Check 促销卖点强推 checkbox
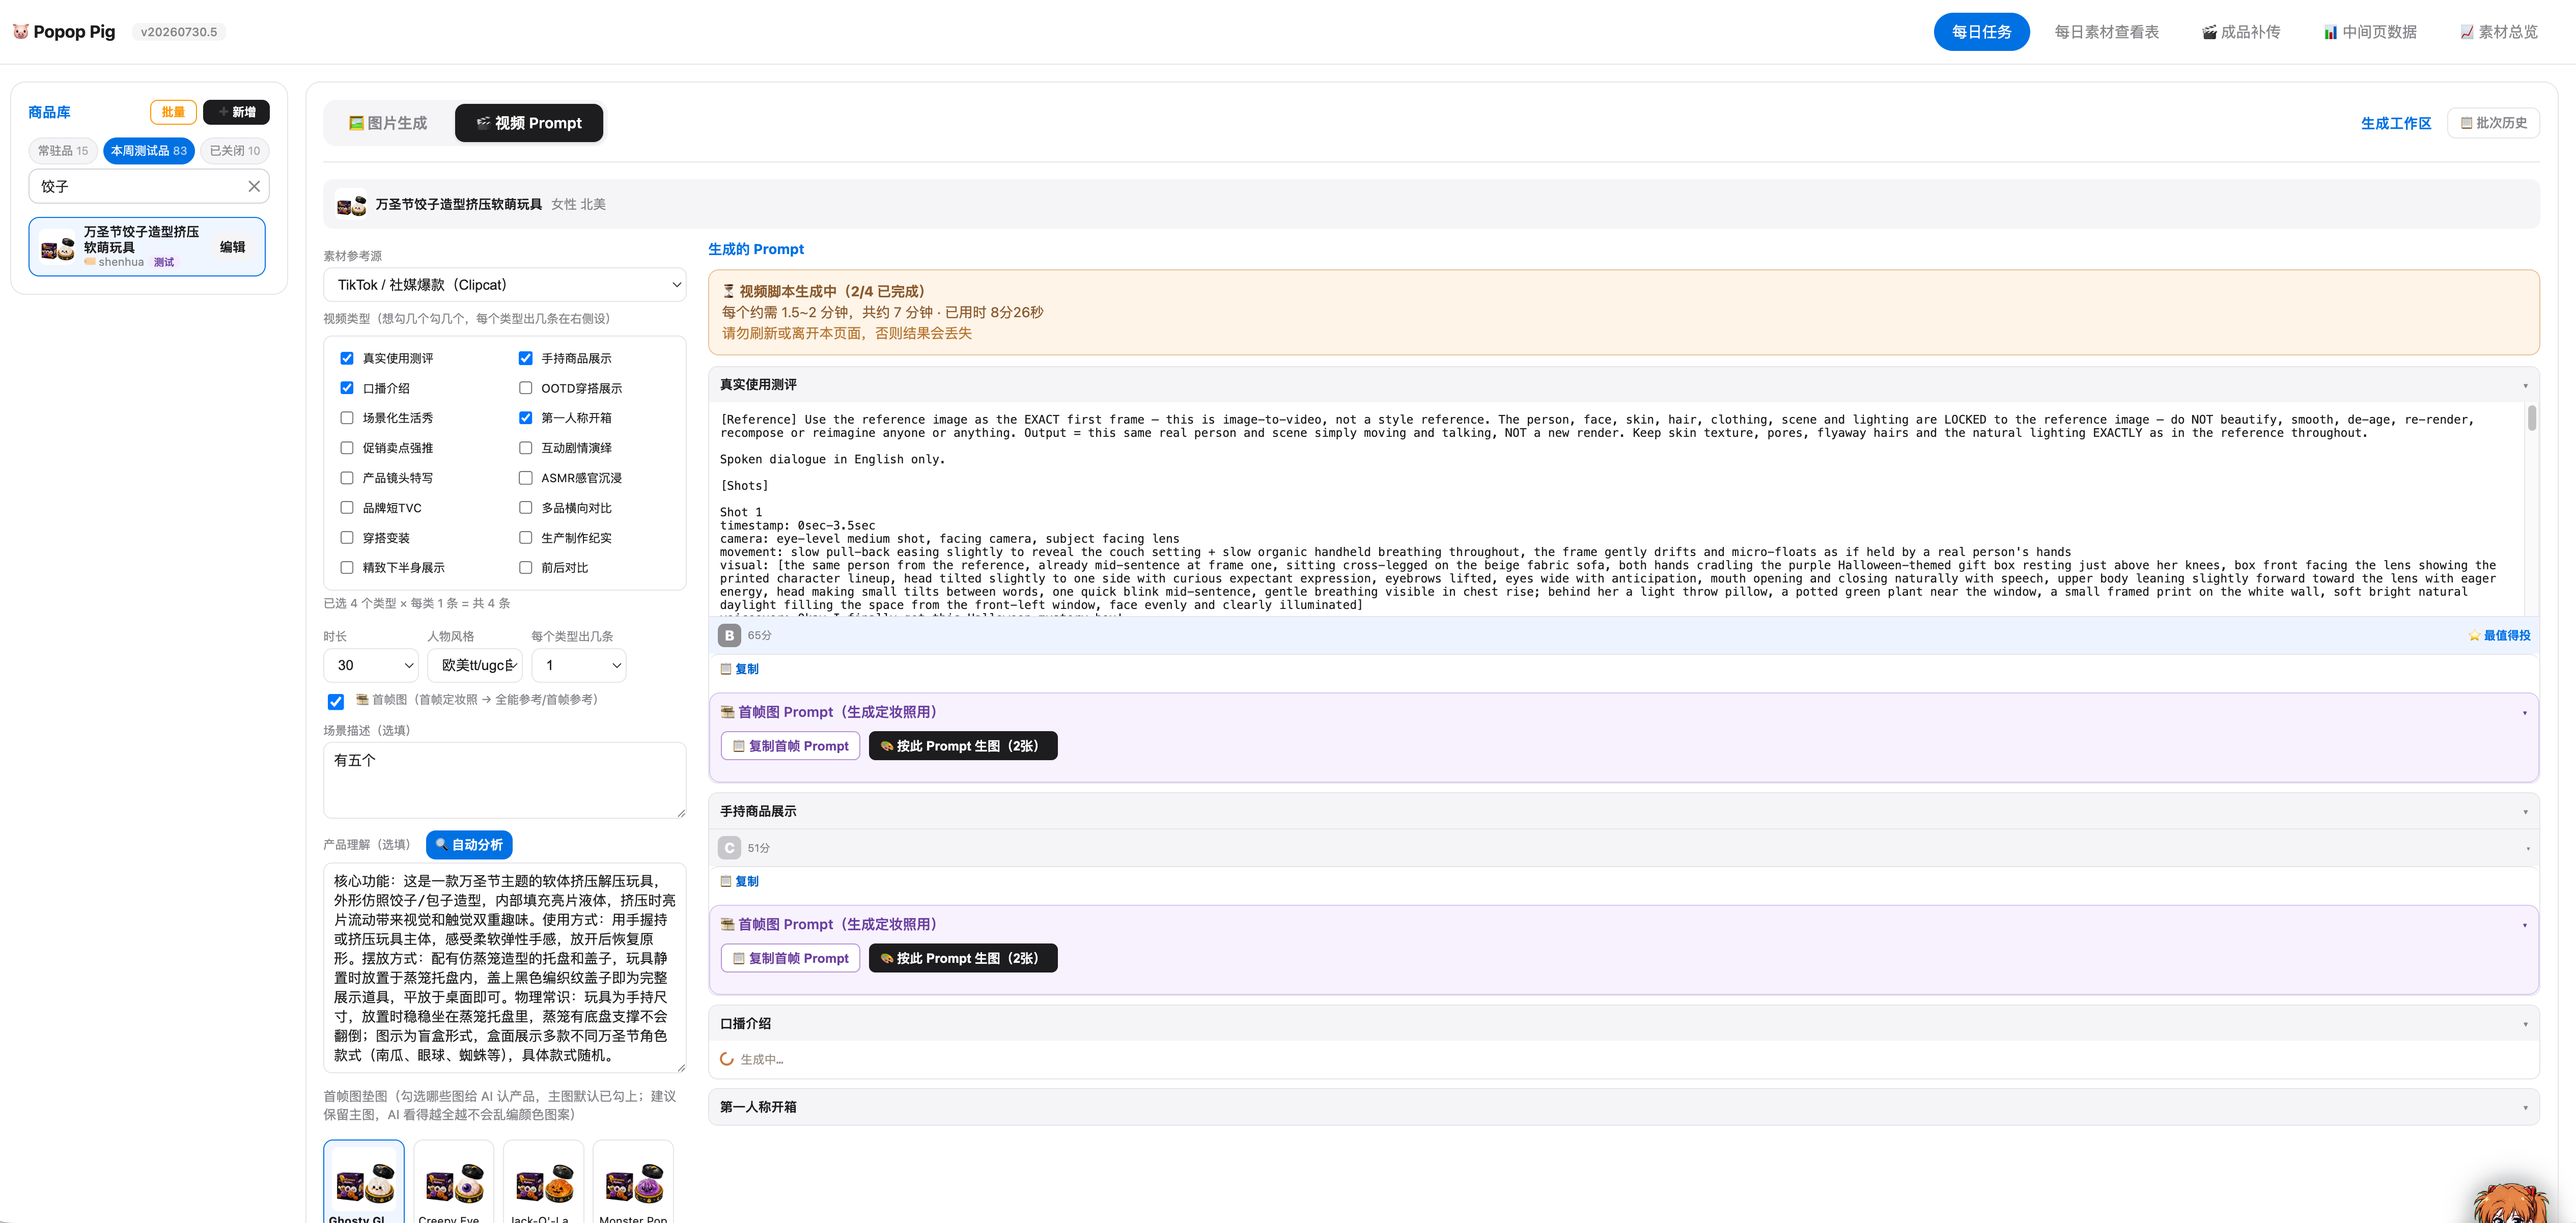Viewport: 2576px width, 1223px height. pyautogui.click(x=347, y=448)
